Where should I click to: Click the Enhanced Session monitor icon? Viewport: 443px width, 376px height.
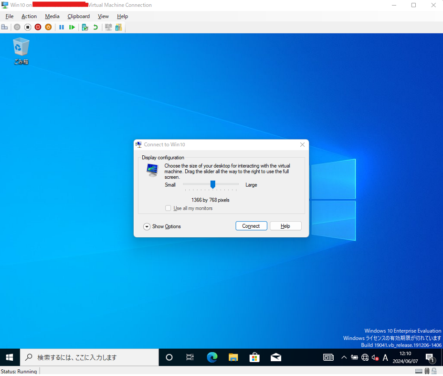[x=108, y=27]
